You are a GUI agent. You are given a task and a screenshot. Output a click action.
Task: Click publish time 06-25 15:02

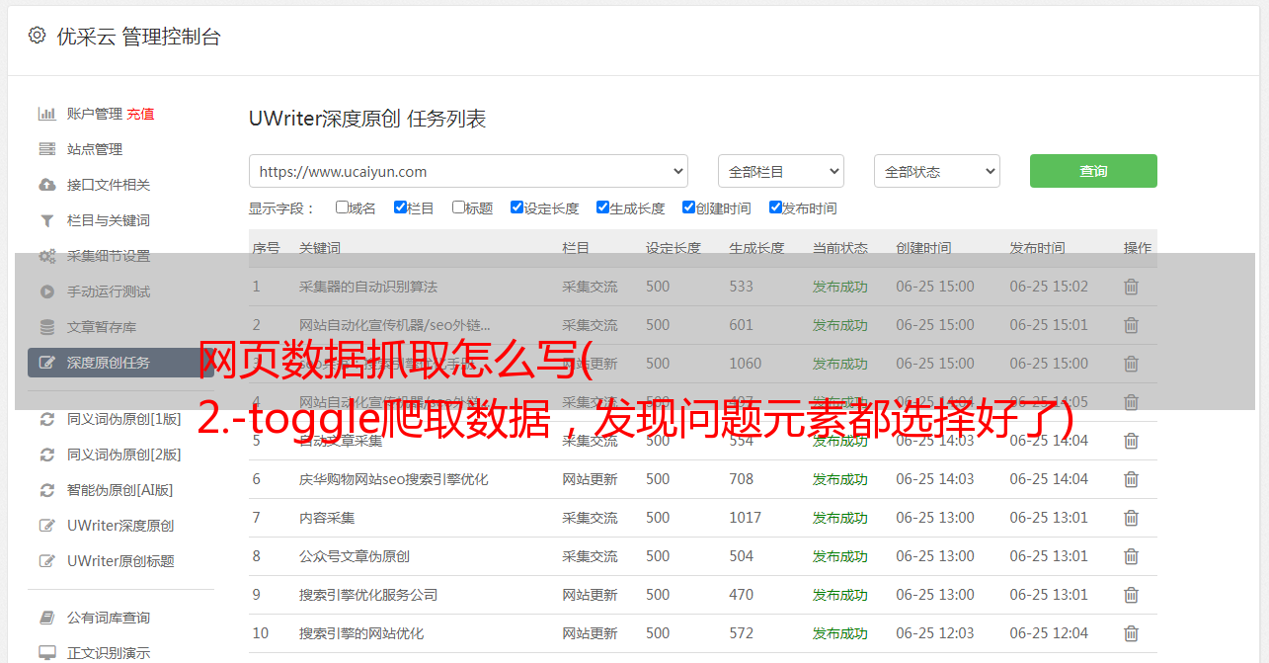(1049, 287)
